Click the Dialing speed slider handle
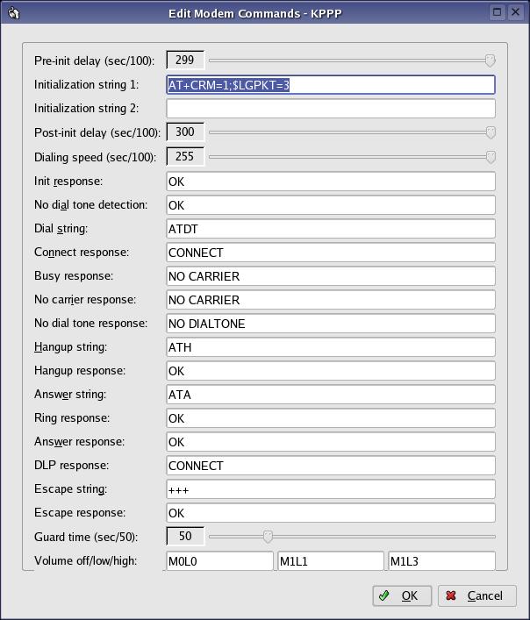530x620 pixels. pyautogui.click(x=491, y=157)
